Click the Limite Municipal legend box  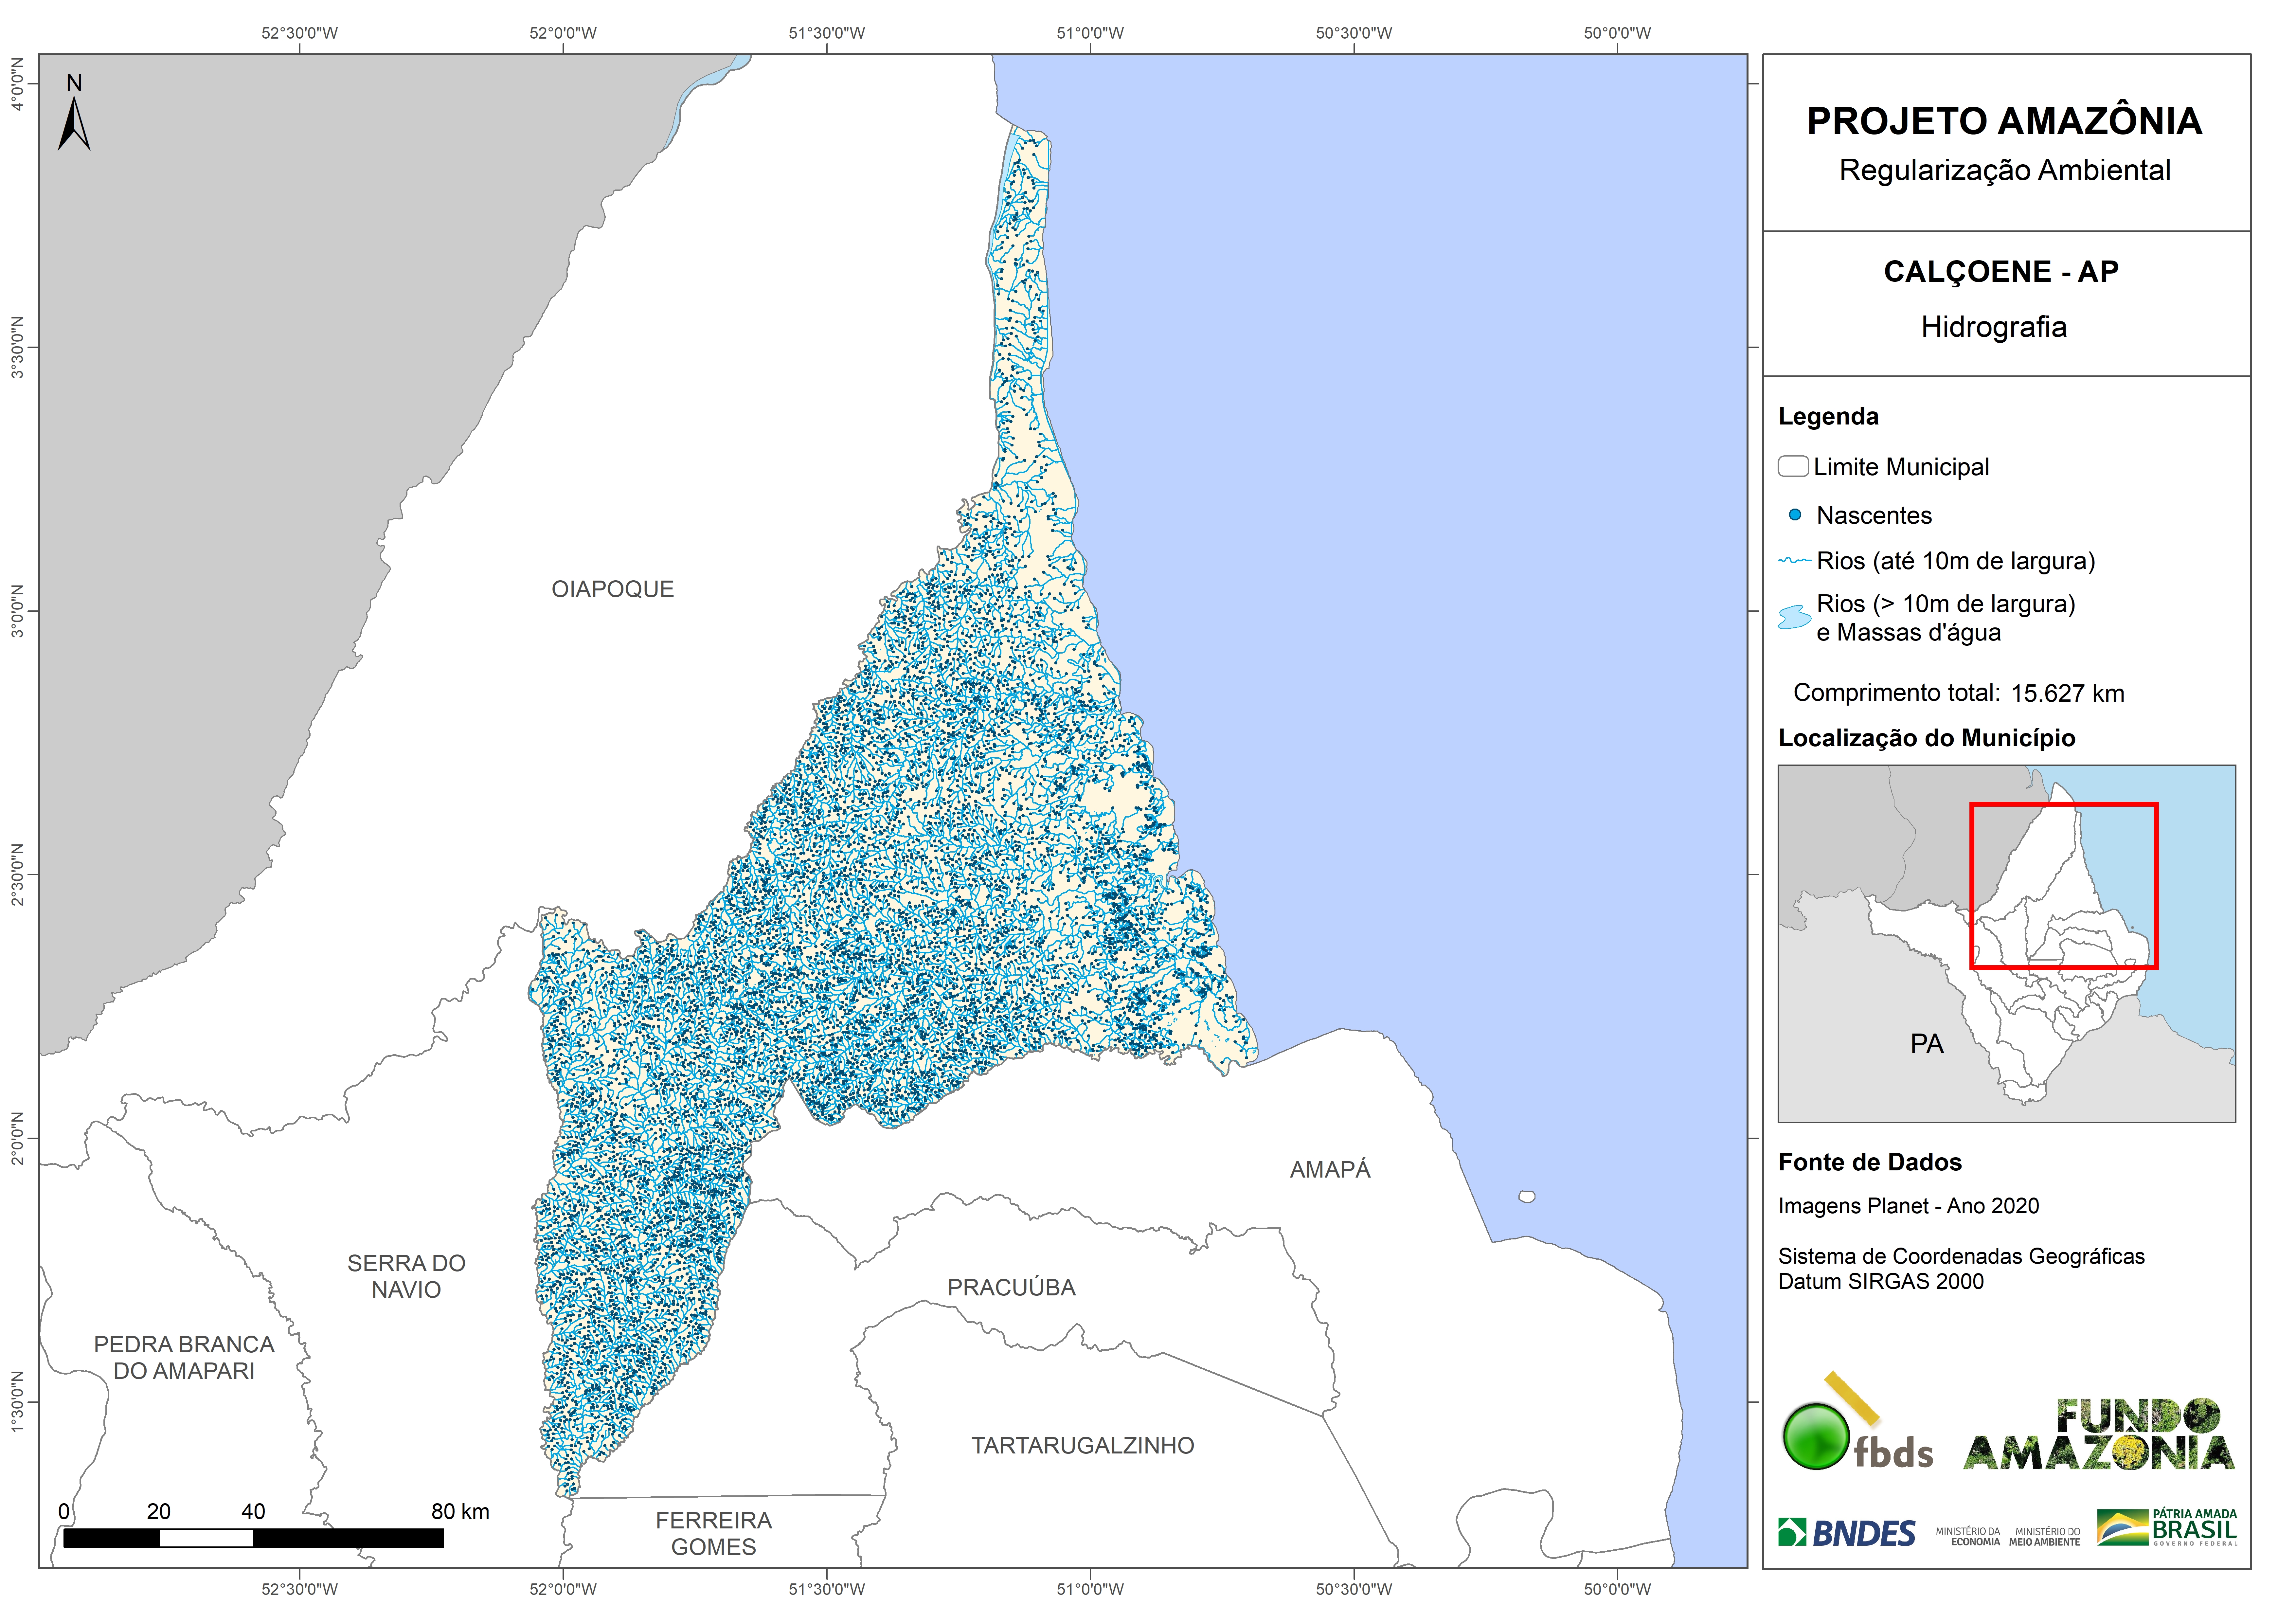(x=1793, y=466)
